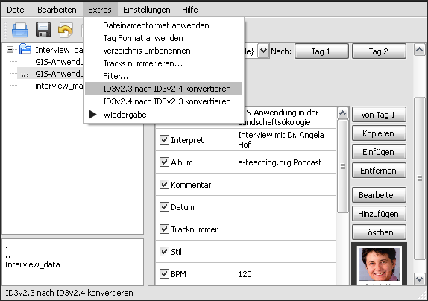Click the top scroll-up arrow at right edge
The width and height of the screenshot is (428, 301).
tap(420, 50)
